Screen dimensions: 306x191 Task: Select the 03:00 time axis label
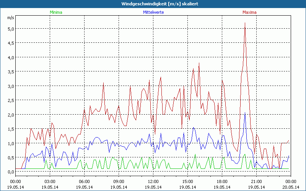50,181
